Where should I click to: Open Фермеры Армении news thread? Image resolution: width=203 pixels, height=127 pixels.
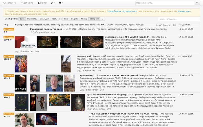tap(59, 25)
